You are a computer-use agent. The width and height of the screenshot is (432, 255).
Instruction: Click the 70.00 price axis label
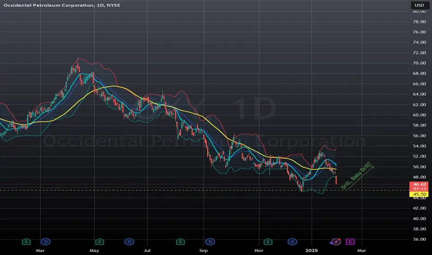point(419,63)
